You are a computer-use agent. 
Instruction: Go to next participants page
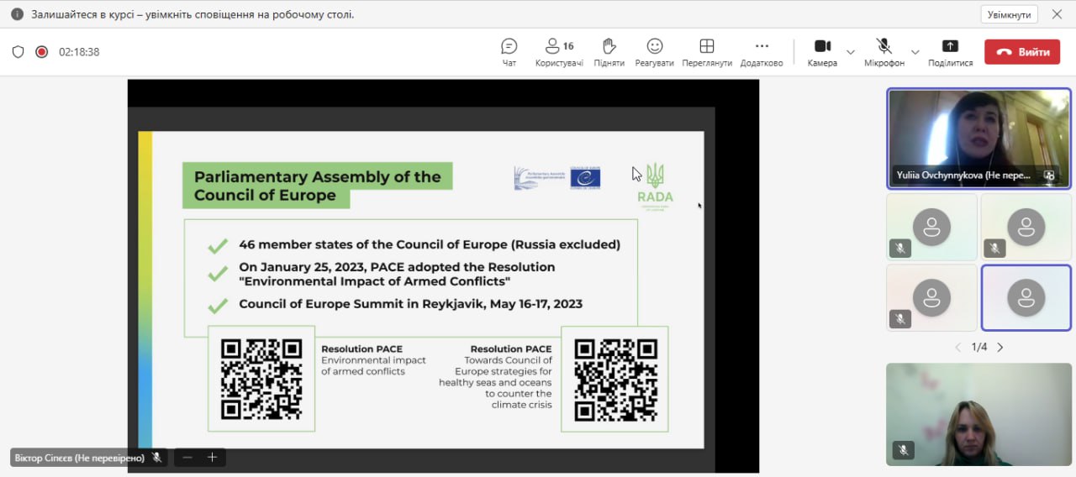click(1000, 347)
